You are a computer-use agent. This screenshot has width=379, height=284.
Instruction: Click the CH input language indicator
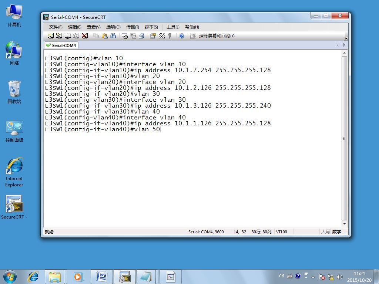(x=282, y=276)
